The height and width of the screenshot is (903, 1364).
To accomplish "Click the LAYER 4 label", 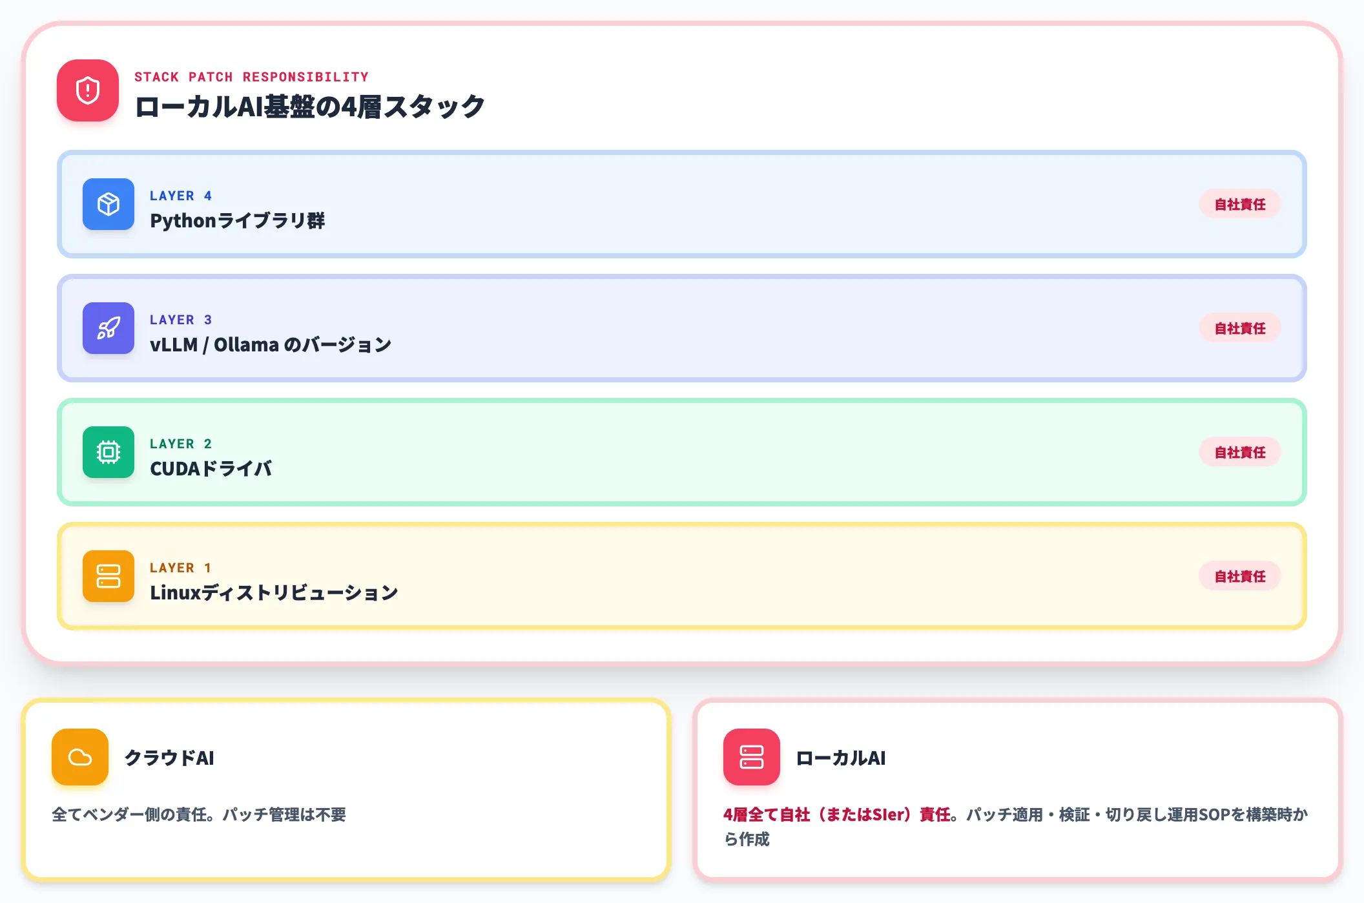I will pos(181,196).
